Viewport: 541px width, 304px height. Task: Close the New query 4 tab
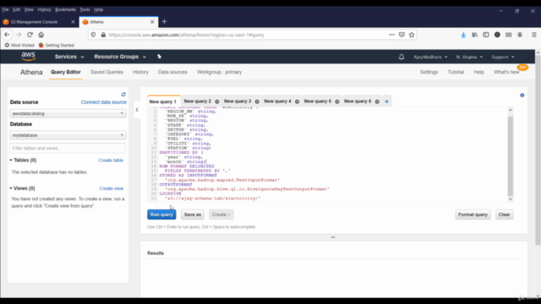point(297,101)
